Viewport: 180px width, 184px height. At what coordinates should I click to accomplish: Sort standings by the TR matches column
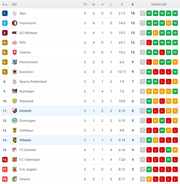[85, 5]
